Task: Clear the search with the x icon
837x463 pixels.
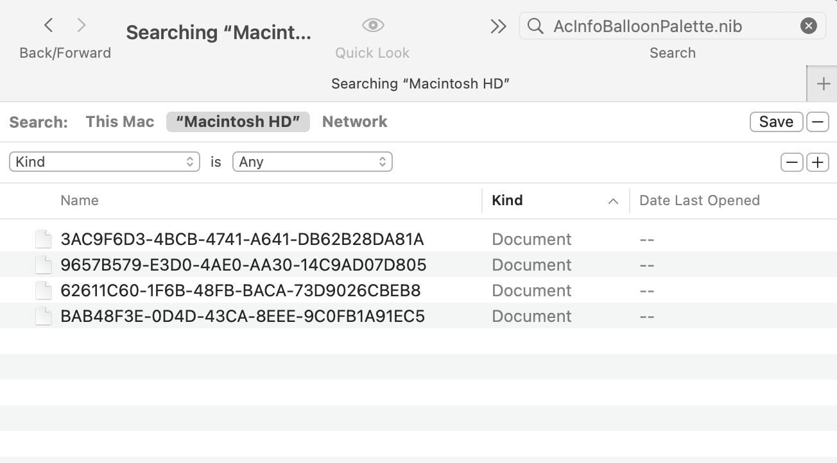Action: point(808,25)
